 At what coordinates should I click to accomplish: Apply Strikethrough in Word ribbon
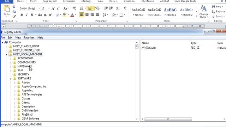40,15
